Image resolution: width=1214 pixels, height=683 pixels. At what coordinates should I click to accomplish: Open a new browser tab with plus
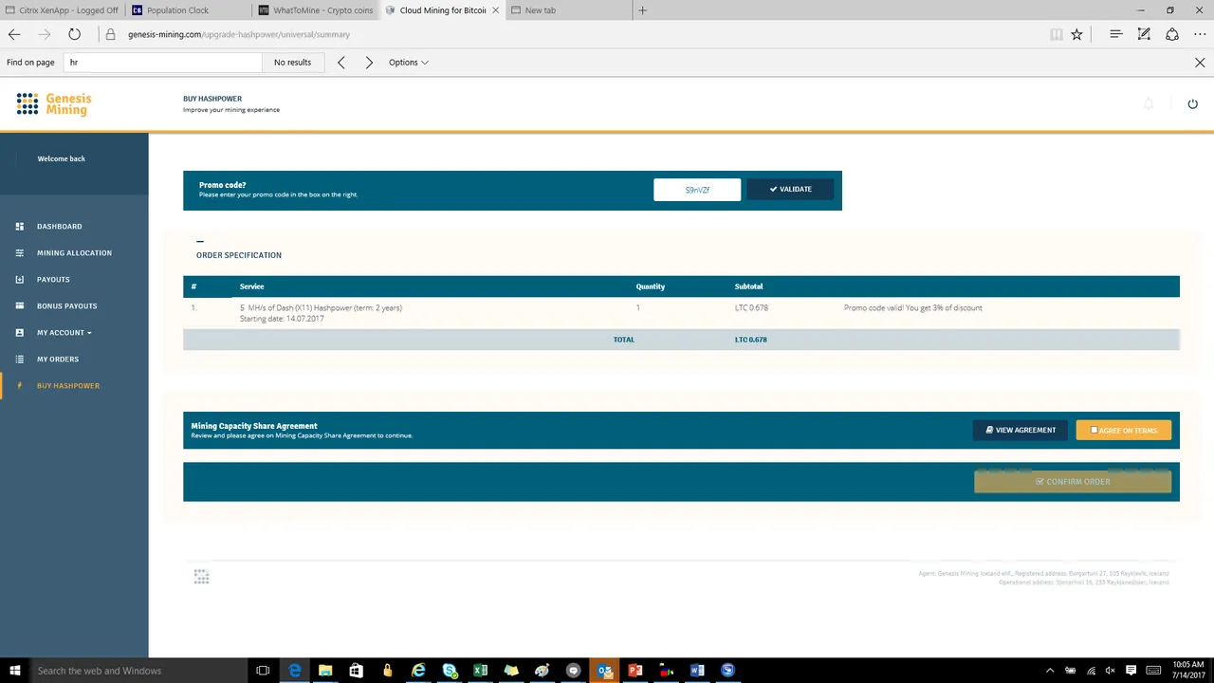pos(643,10)
